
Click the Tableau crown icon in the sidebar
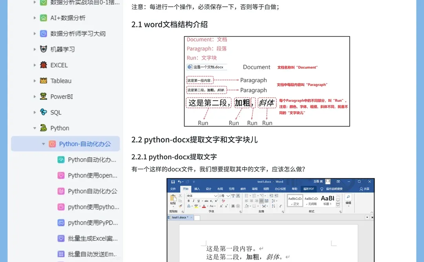coord(43,81)
